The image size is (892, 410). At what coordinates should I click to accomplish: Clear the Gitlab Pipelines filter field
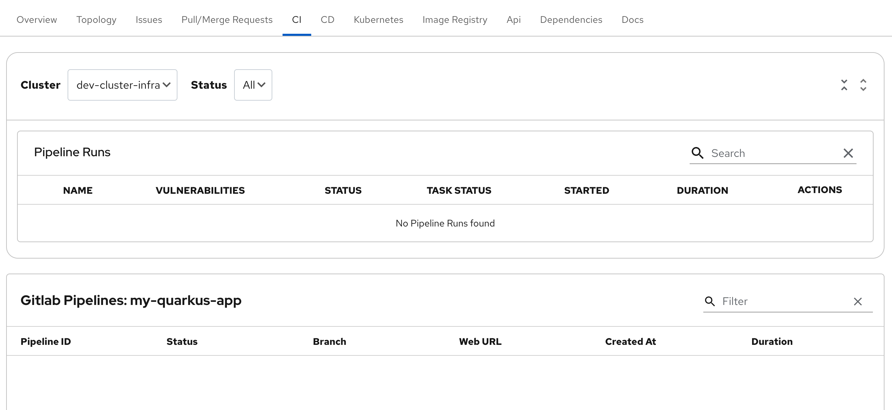coord(858,301)
